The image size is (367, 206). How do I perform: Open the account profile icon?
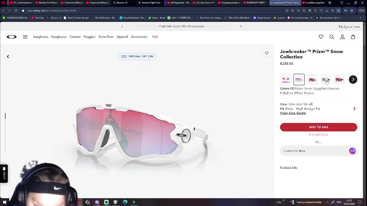click(342, 37)
